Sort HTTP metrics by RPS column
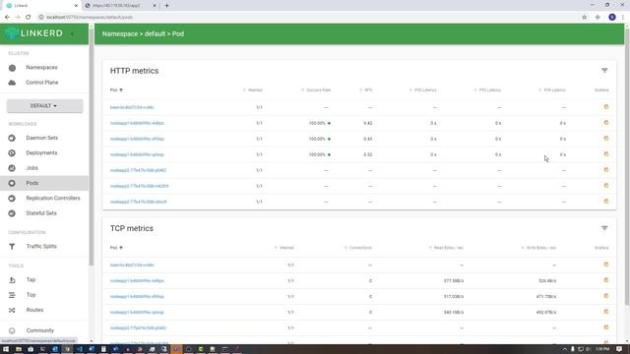Screen dimensions: 630x354 (x=366, y=90)
